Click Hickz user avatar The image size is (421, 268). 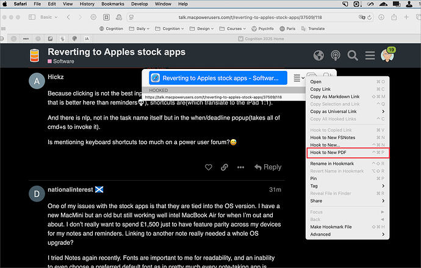[37, 81]
